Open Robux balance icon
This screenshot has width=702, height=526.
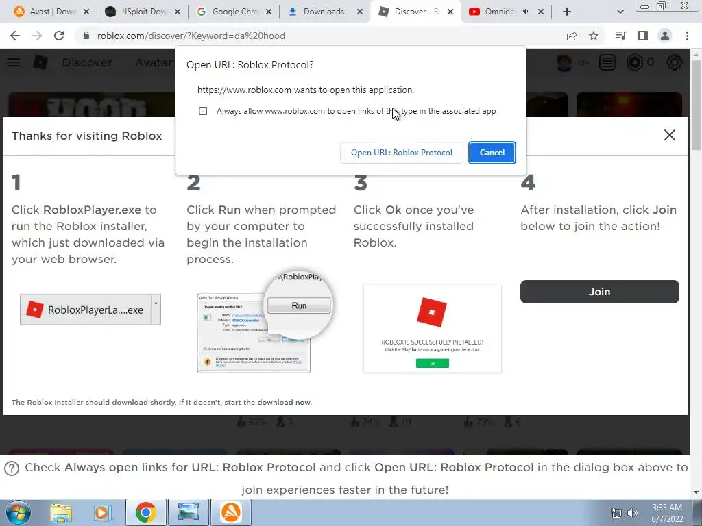coord(634,62)
